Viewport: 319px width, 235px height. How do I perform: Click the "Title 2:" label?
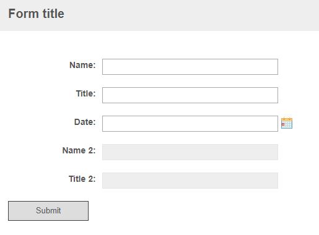click(x=82, y=179)
